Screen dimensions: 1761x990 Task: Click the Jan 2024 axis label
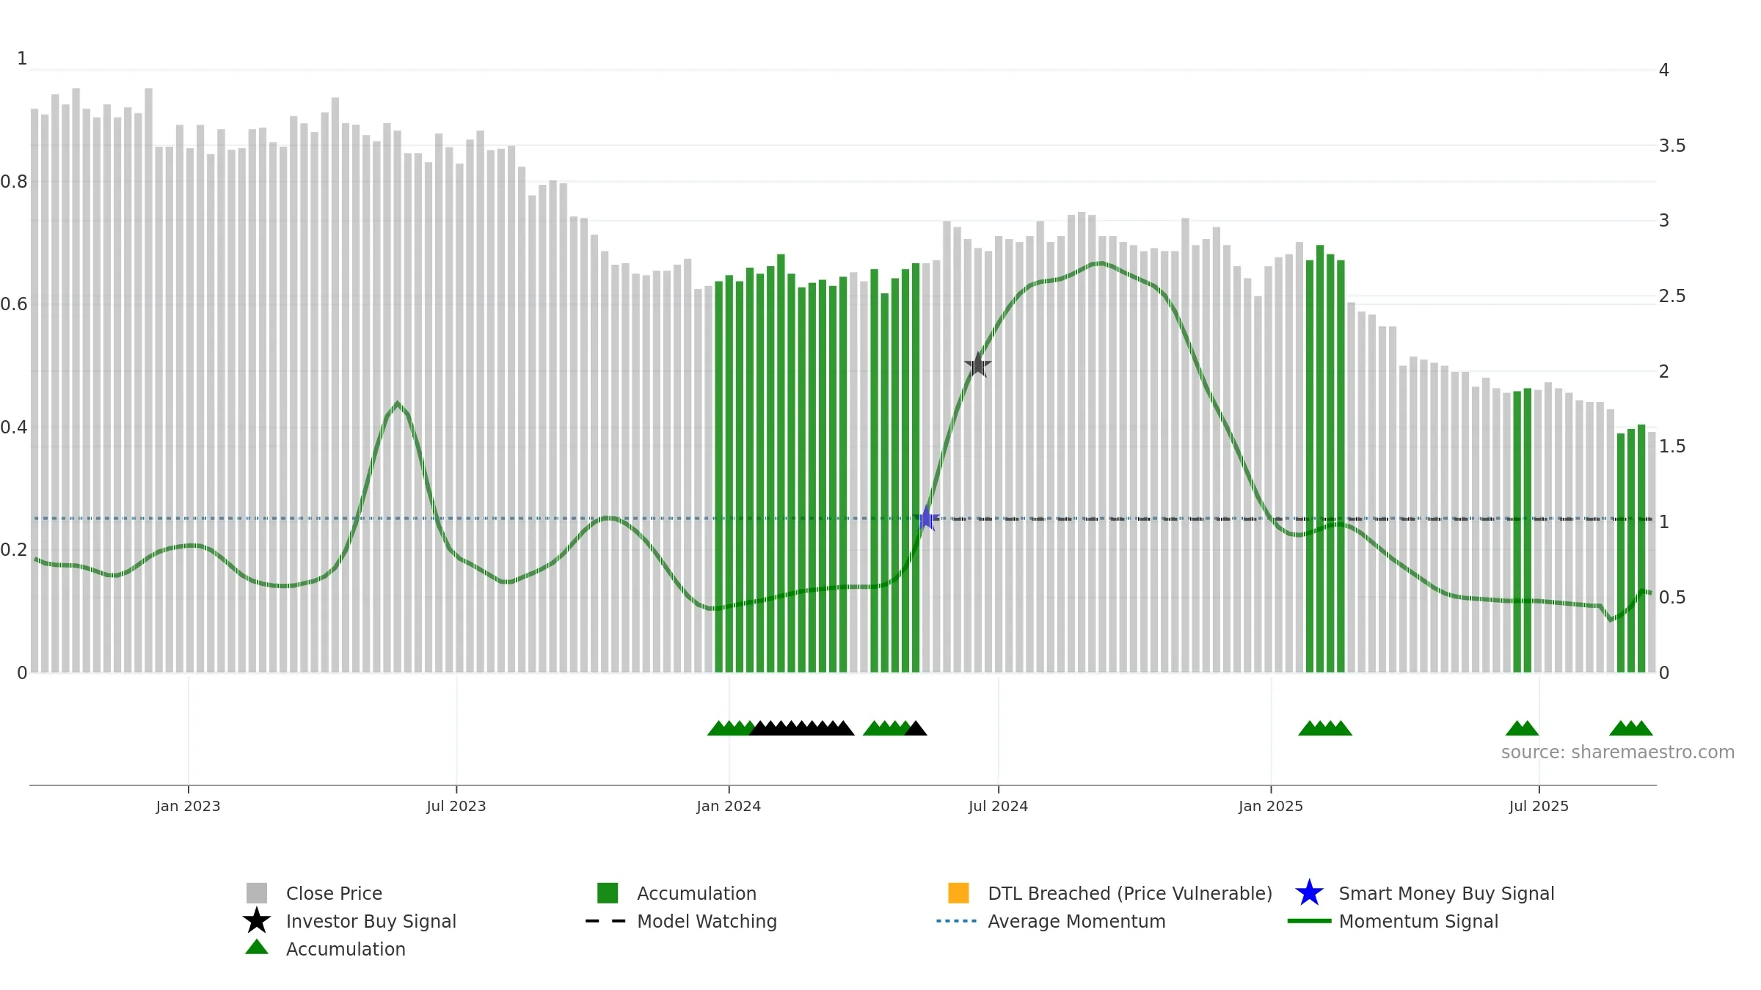(729, 806)
